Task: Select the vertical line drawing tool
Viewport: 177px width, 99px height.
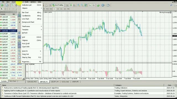Action: coord(10,9)
